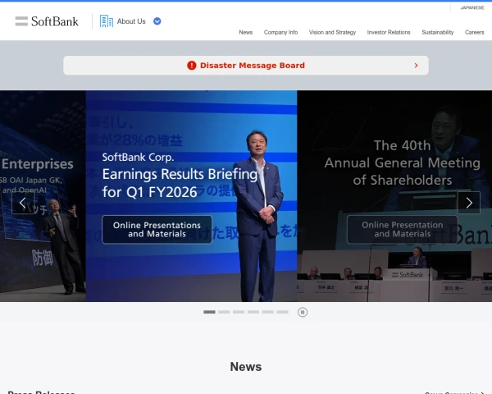
Task: Jump to the third carousel indicator
Action: pyautogui.click(x=239, y=312)
